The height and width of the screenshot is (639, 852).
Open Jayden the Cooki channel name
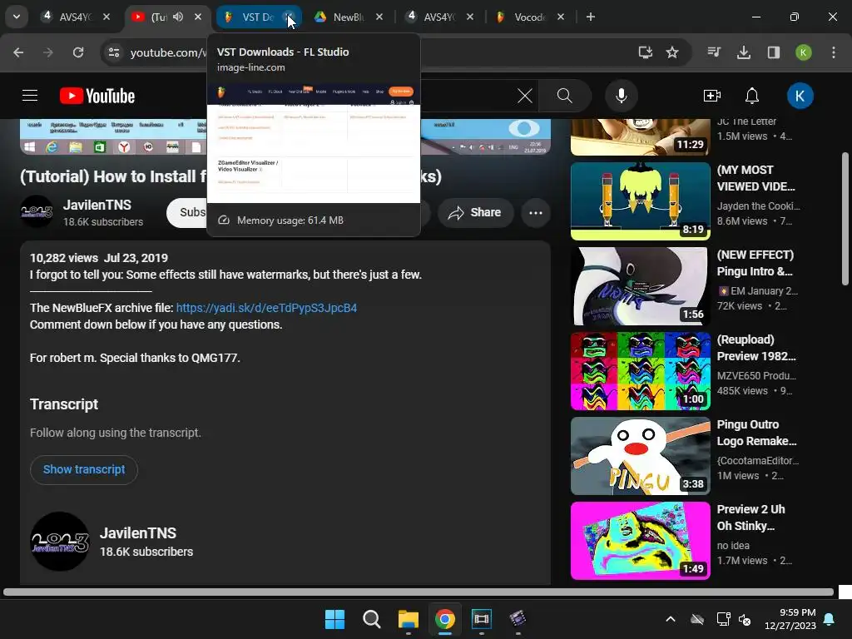click(759, 206)
